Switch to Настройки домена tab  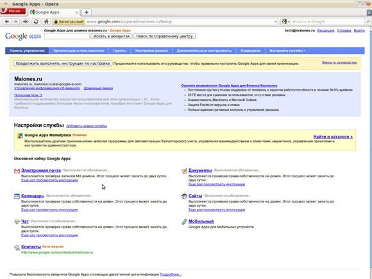click(151, 51)
